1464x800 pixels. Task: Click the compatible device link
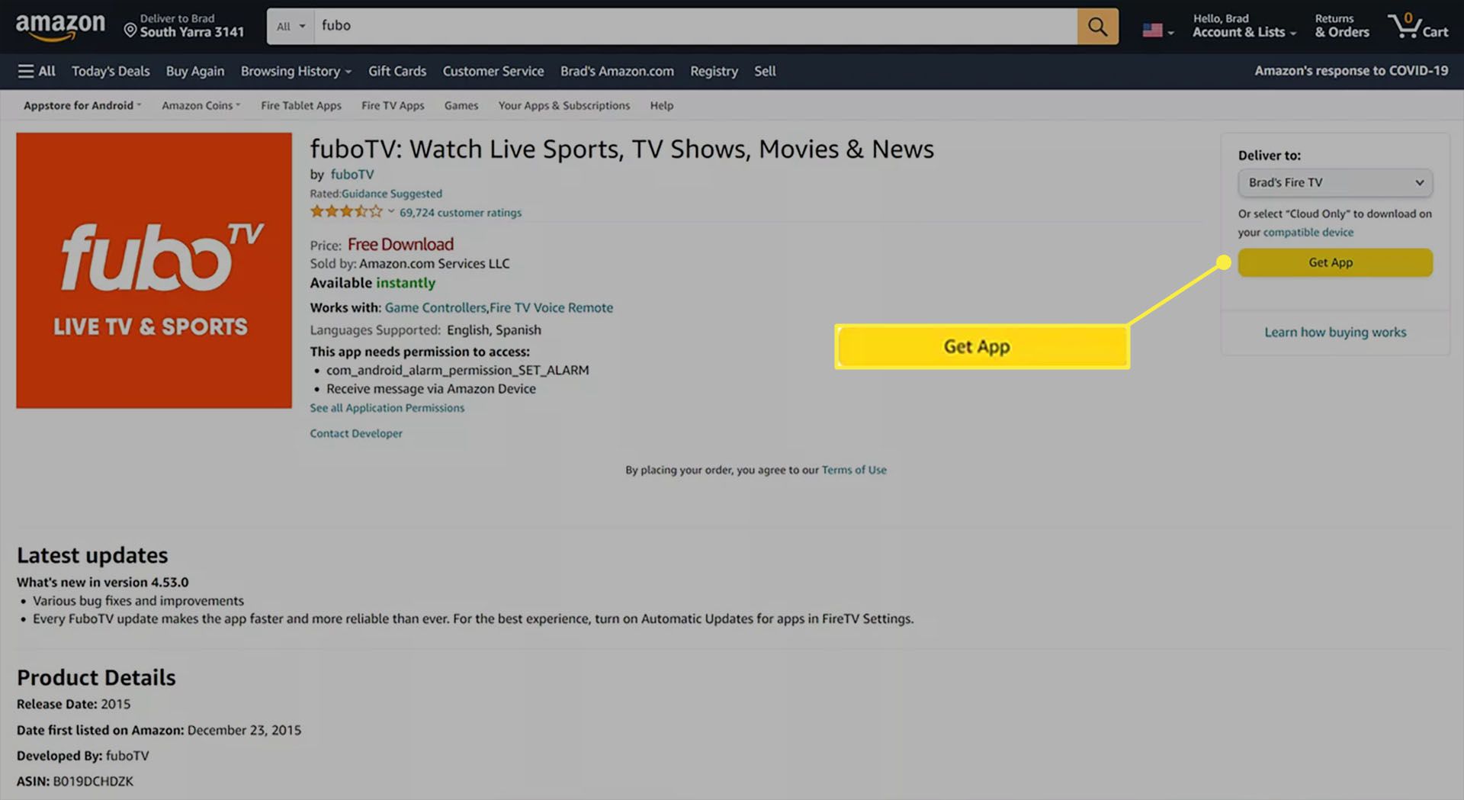1308,232
